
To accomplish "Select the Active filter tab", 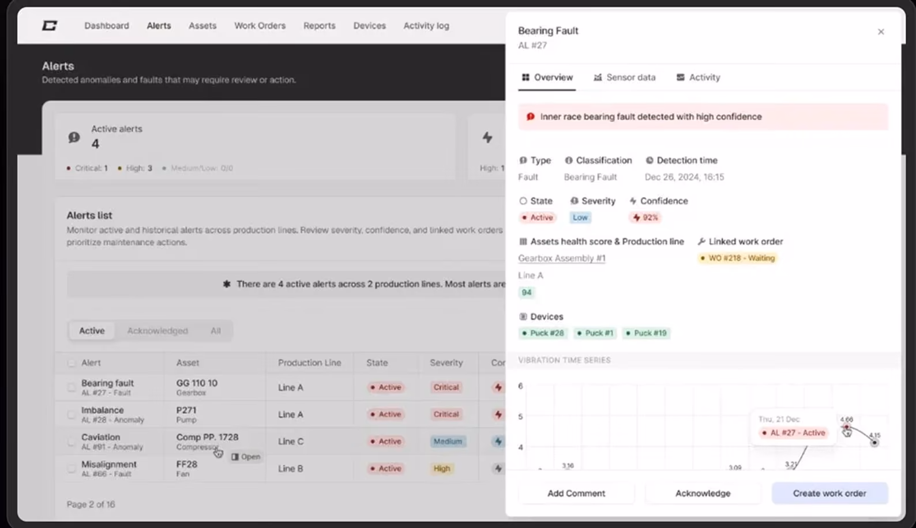I will 92,331.
